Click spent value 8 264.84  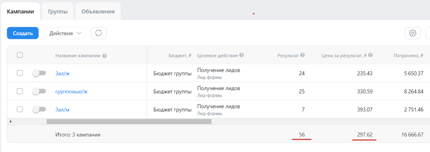tap(414, 92)
